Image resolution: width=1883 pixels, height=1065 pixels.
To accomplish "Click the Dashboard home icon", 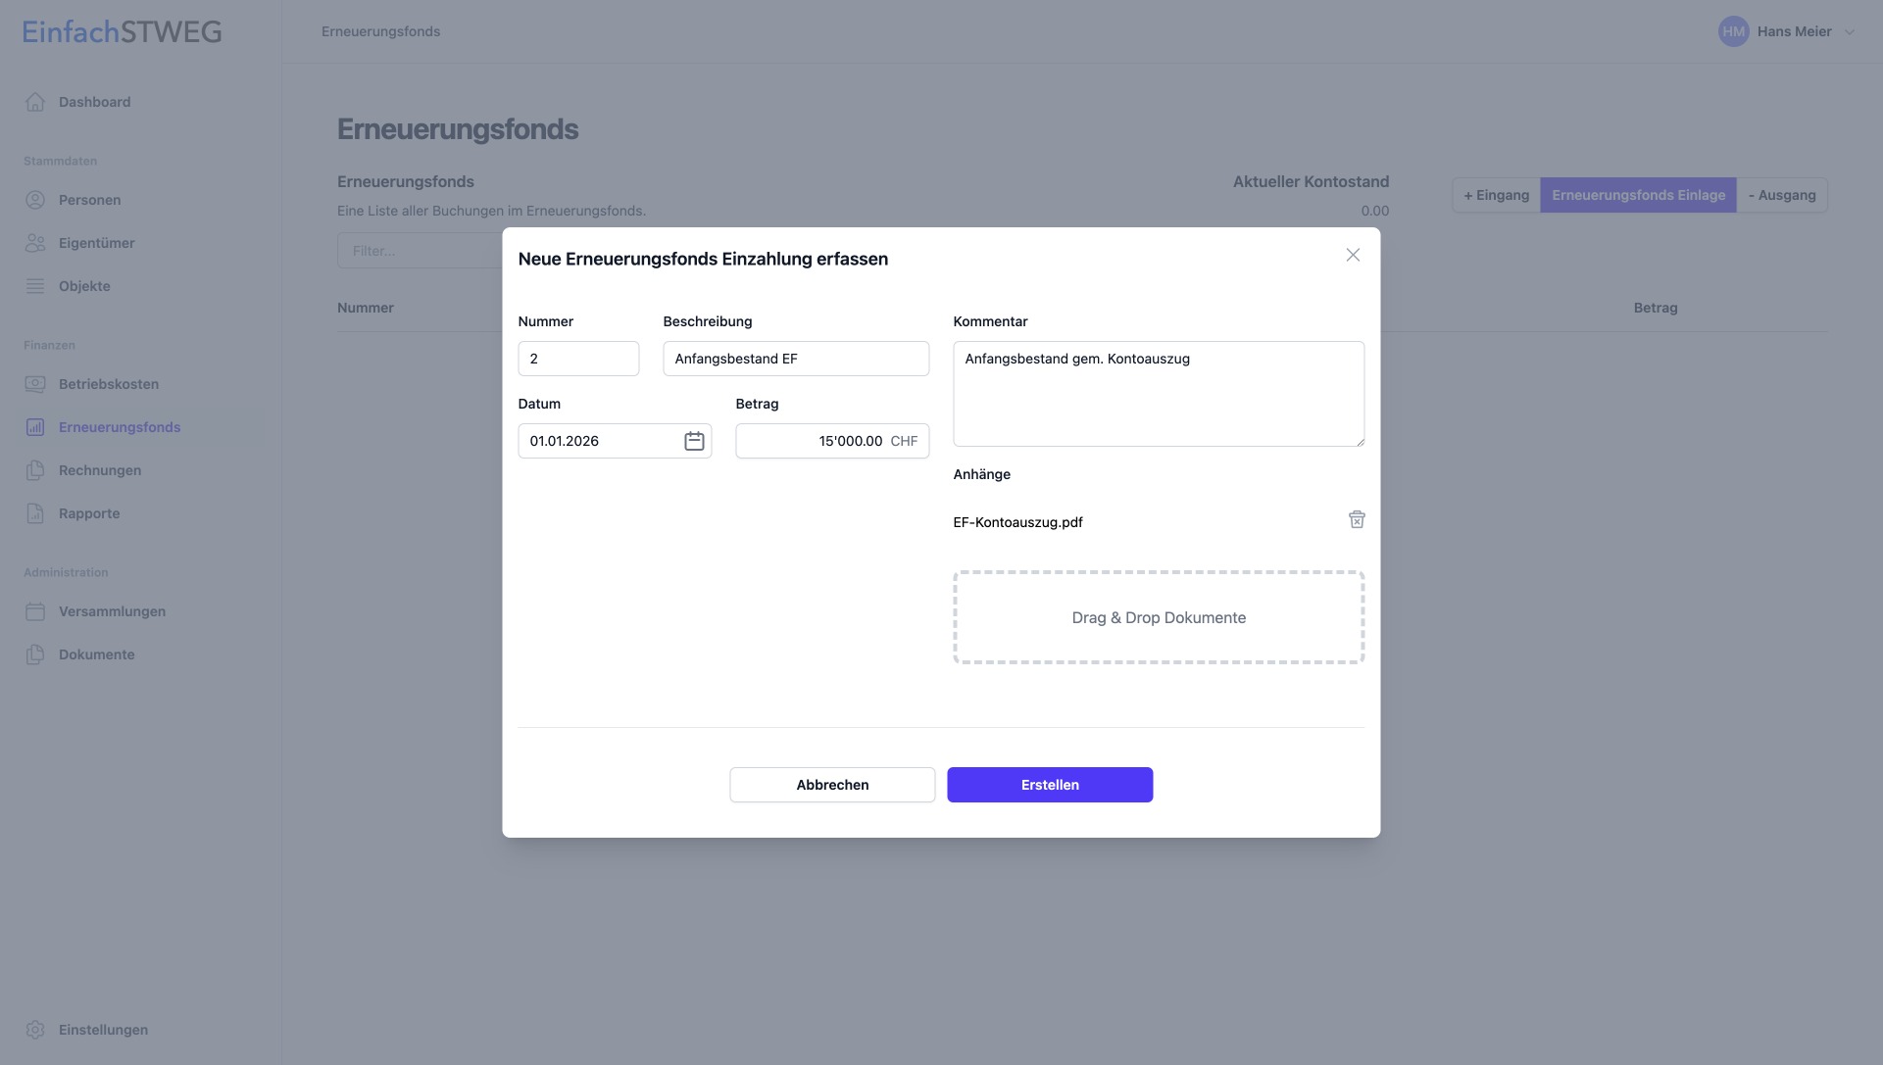I will (x=35, y=102).
